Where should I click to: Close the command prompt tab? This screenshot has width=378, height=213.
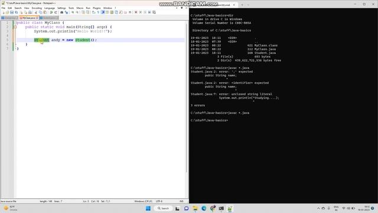click(234, 5)
